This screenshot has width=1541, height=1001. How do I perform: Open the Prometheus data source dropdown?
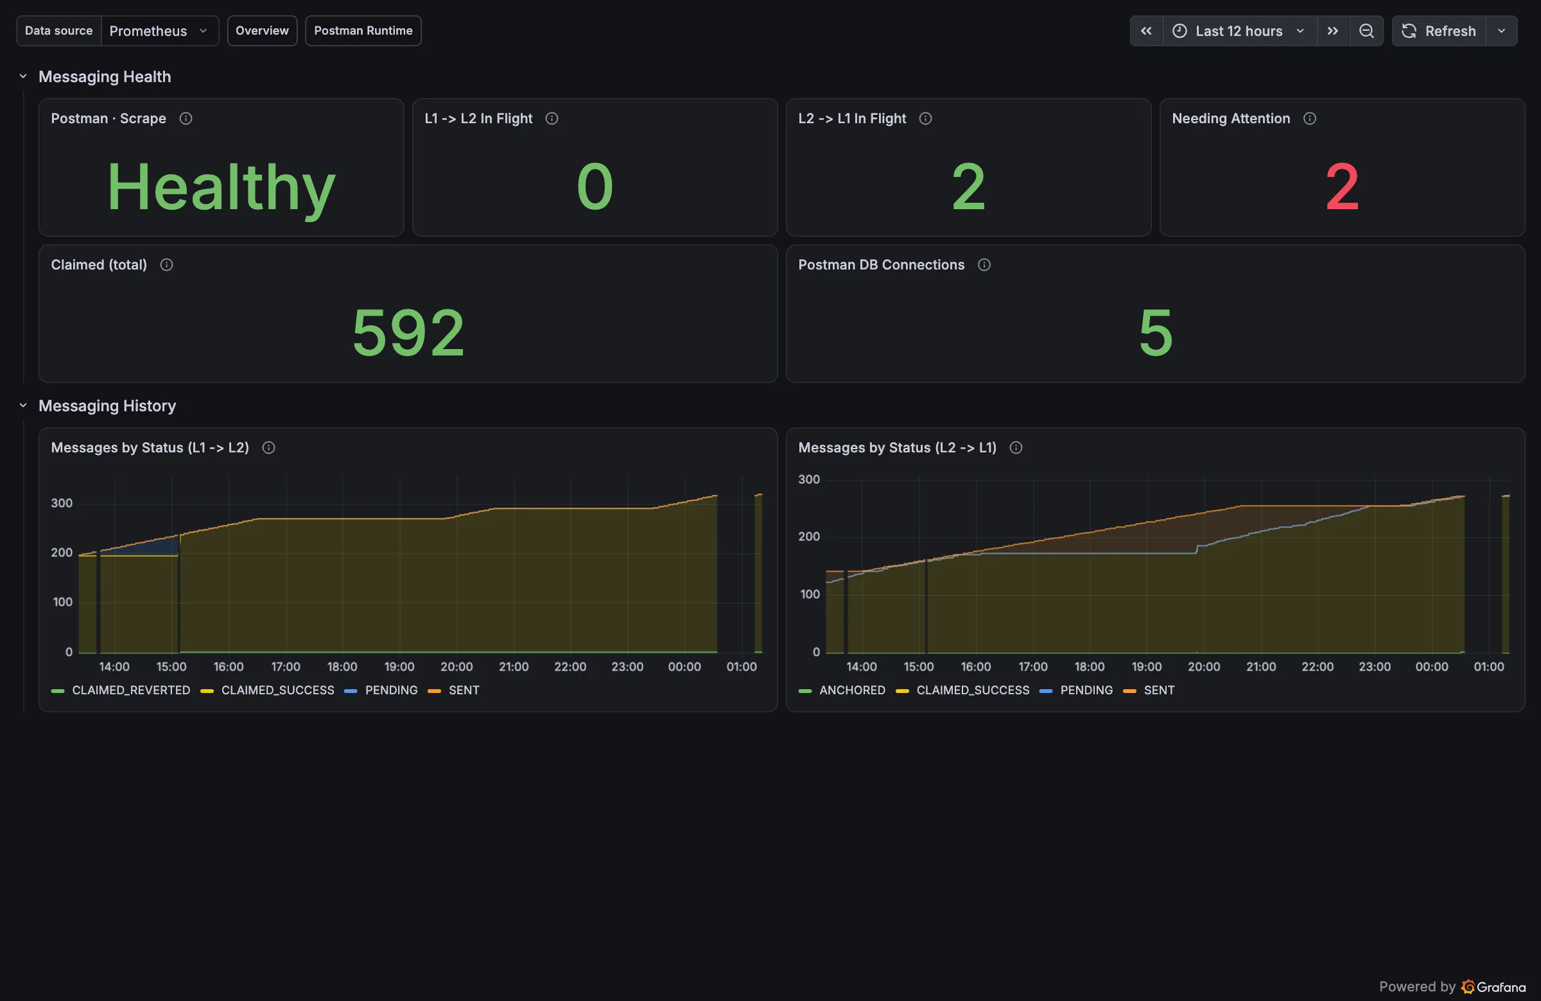159,31
